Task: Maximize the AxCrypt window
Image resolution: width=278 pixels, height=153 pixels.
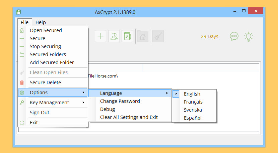Action: [x=244, y=11]
